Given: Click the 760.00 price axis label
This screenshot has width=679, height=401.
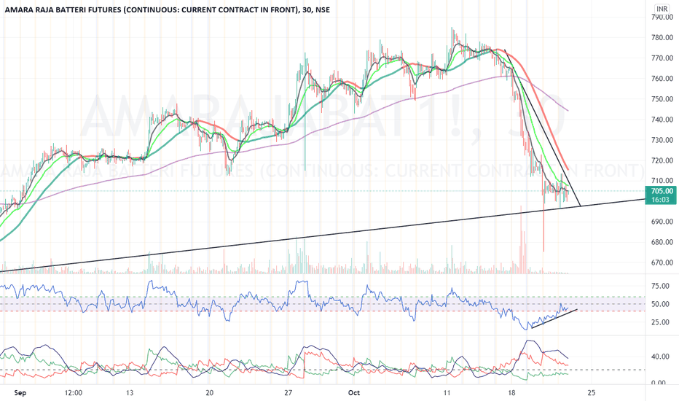Looking at the screenshot, I should pos(662,79).
